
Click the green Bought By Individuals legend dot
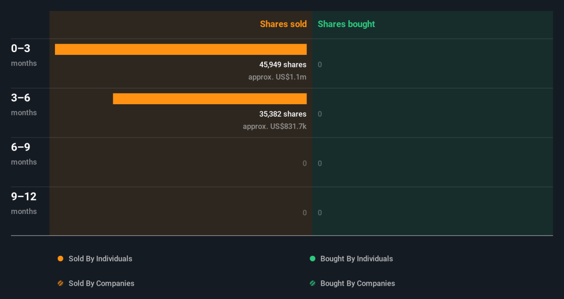tap(312, 259)
